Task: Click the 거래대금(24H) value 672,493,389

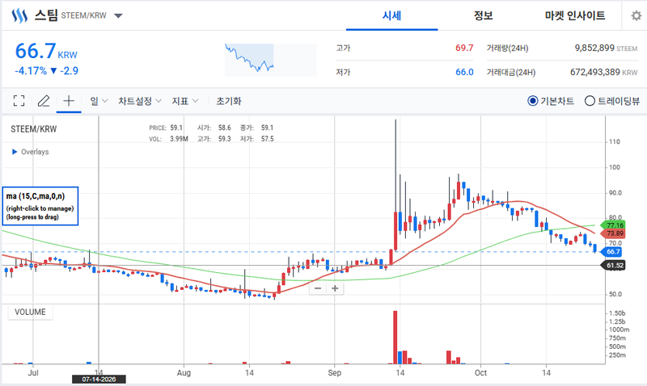Action: point(595,72)
